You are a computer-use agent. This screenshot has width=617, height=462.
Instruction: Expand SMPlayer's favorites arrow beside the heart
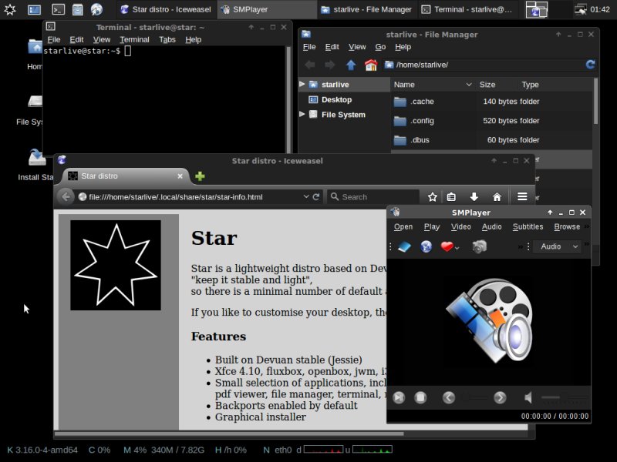[457, 247]
